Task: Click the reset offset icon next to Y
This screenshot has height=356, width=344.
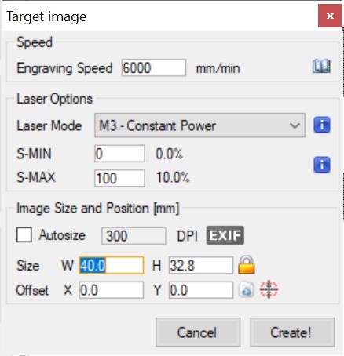Action: pyautogui.click(x=247, y=289)
